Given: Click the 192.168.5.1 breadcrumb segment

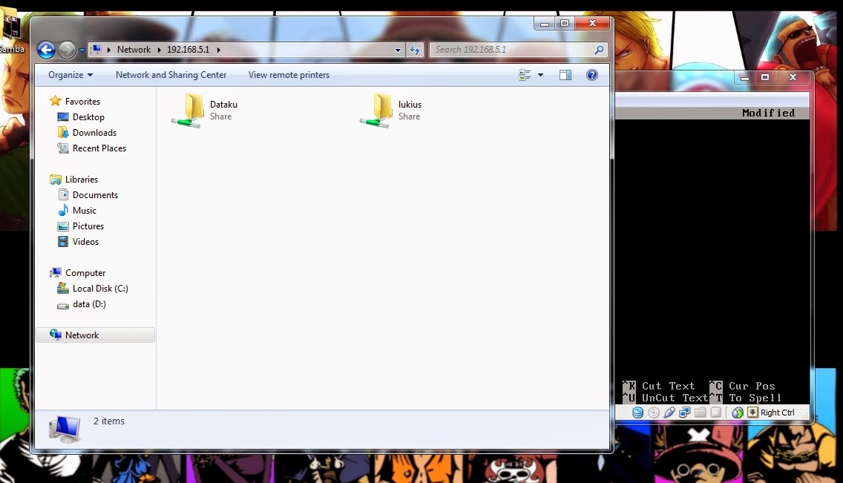Looking at the screenshot, I should click(x=188, y=50).
